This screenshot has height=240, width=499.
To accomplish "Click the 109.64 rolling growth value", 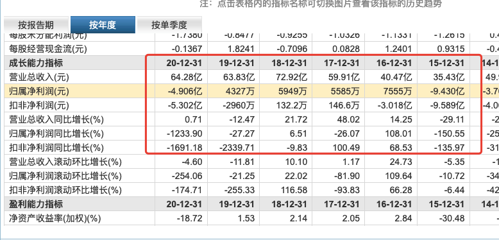I will coord(399,176).
